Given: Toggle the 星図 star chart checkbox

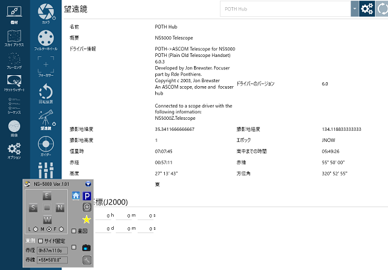Looking at the screenshot, I should tap(74, 231).
